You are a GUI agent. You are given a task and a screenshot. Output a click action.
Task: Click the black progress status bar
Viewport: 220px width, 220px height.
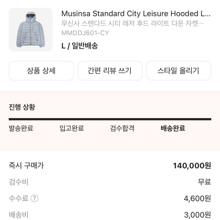(x=110, y=119)
